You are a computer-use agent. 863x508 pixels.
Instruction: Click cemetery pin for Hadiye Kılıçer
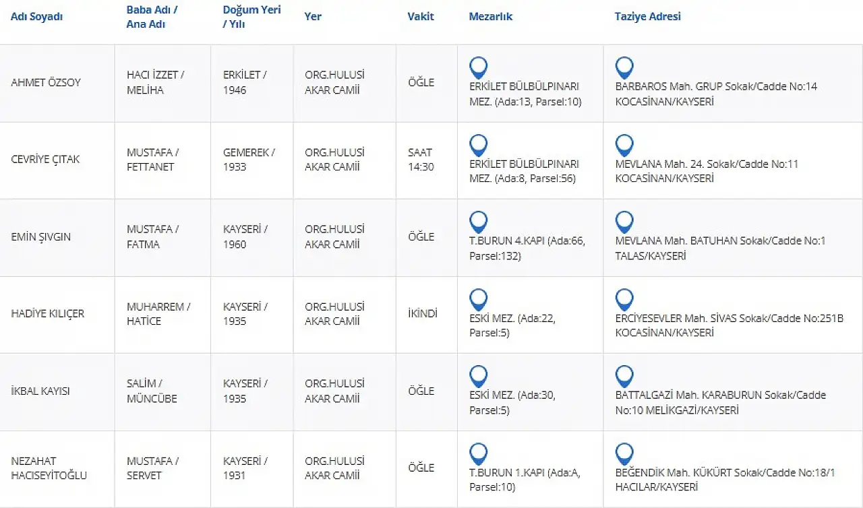(x=478, y=299)
